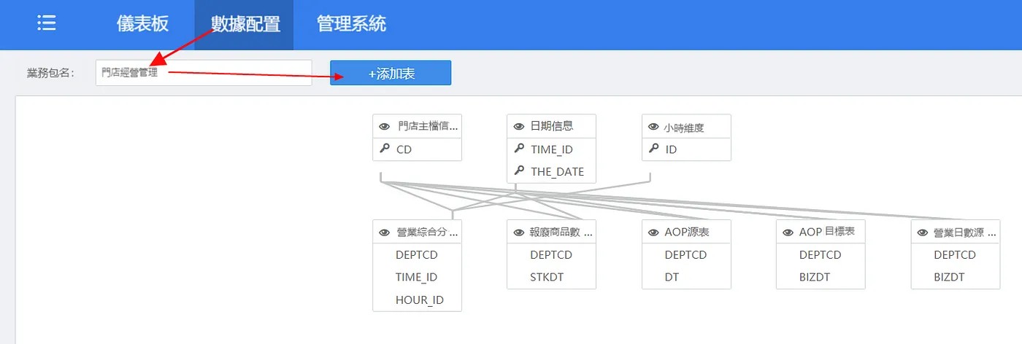Switch to the 儀表板 tab

(142, 23)
